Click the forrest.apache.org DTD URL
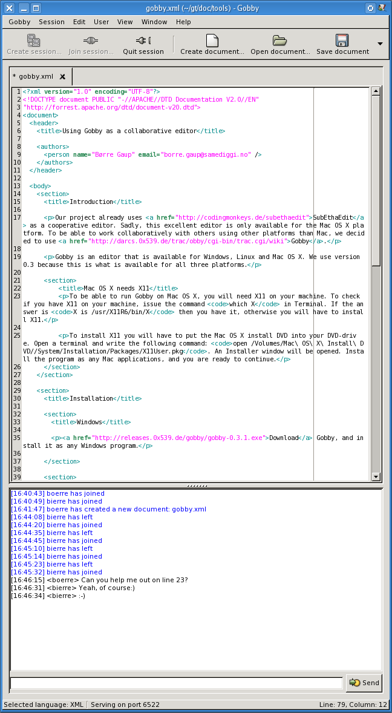 (109, 107)
